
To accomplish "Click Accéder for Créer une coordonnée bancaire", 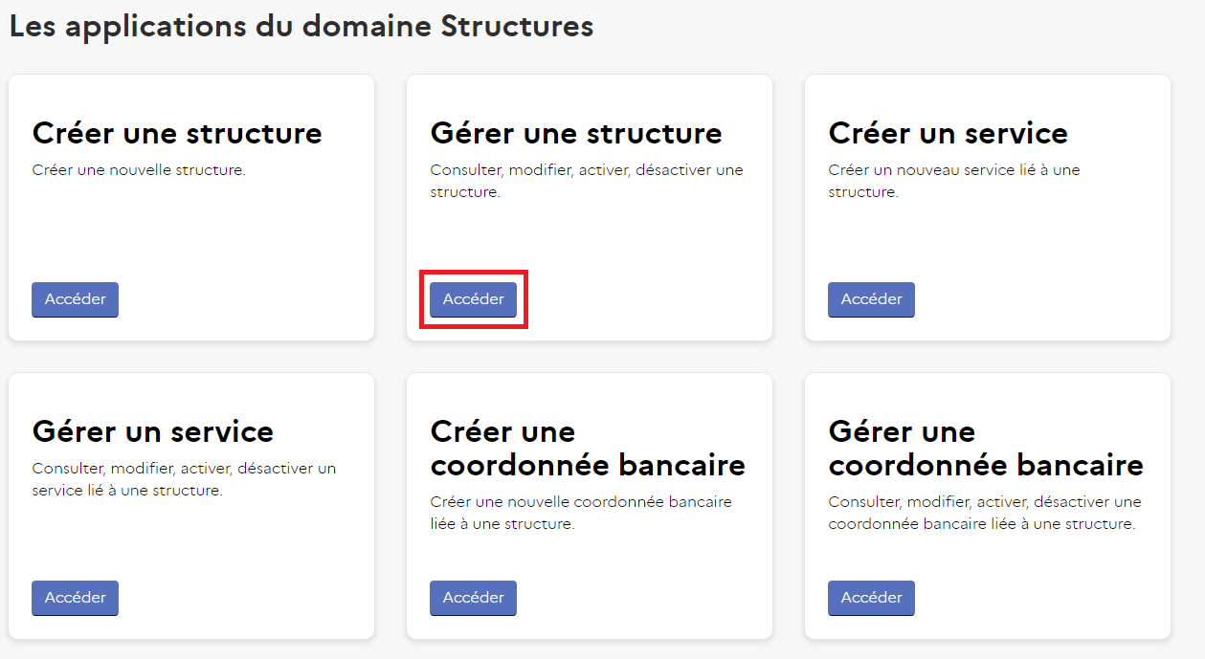I will (x=473, y=598).
